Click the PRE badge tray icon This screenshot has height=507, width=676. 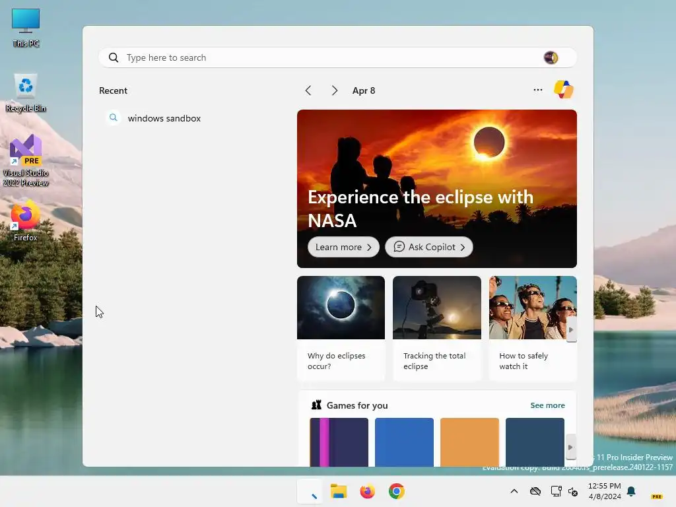(657, 496)
